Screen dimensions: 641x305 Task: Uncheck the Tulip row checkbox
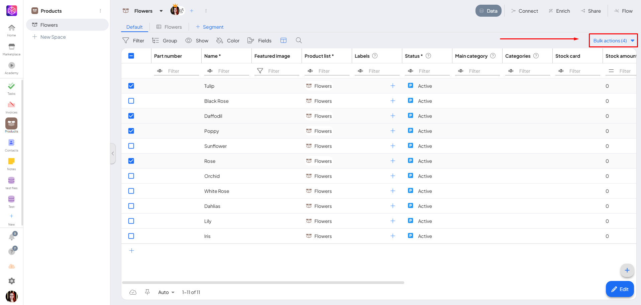click(x=131, y=86)
